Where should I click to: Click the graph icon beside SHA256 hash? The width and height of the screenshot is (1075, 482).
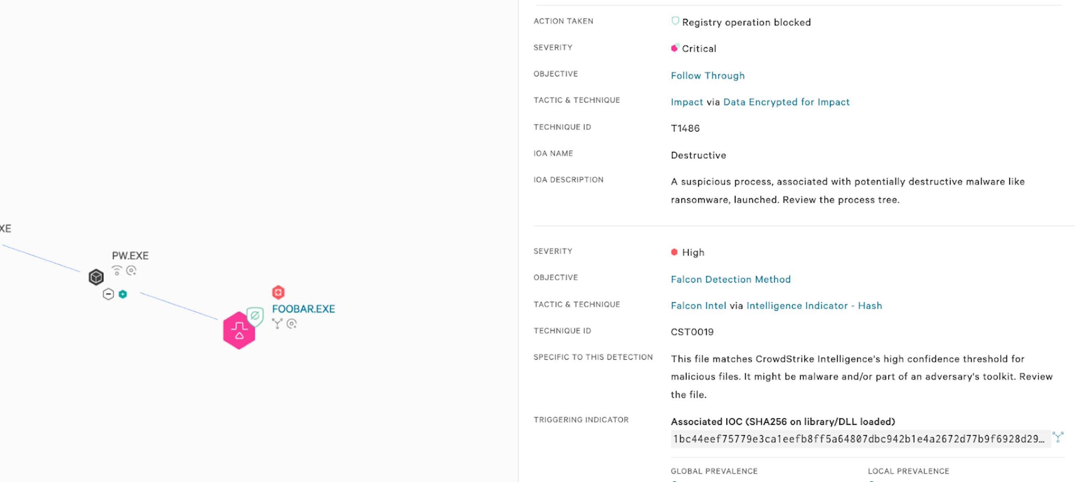point(1058,437)
